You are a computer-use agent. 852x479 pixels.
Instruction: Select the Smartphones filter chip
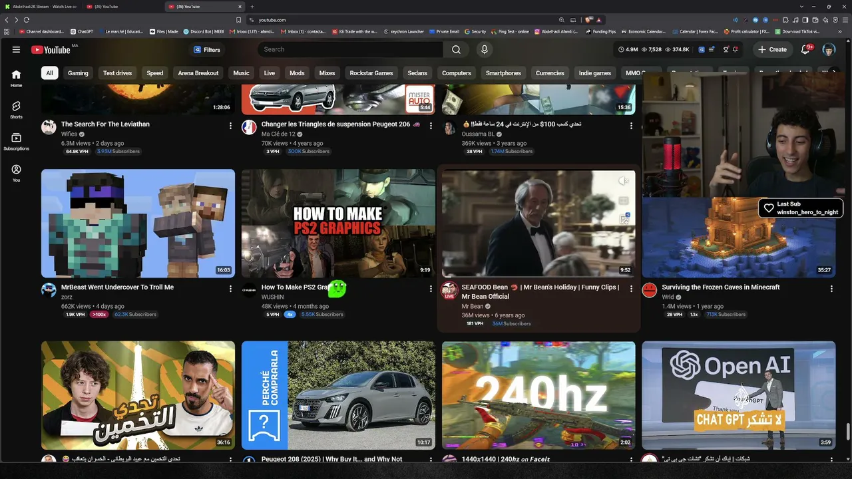(x=503, y=73)
